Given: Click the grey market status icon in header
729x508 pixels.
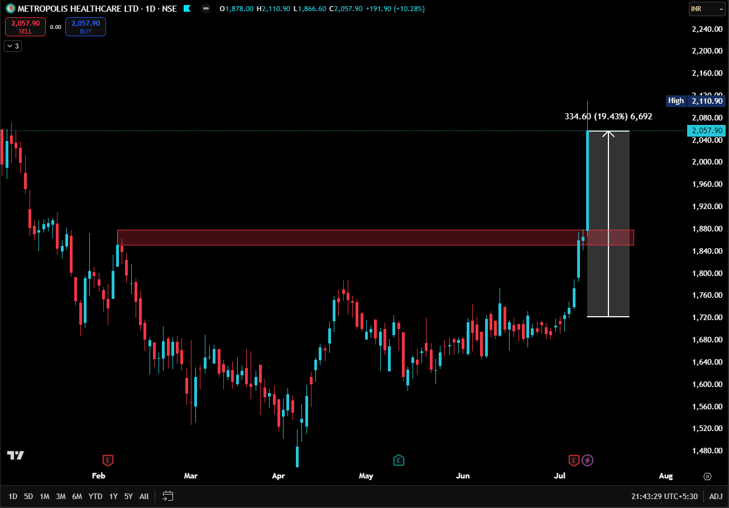Looking at the screenshot, I should [207, 9].
